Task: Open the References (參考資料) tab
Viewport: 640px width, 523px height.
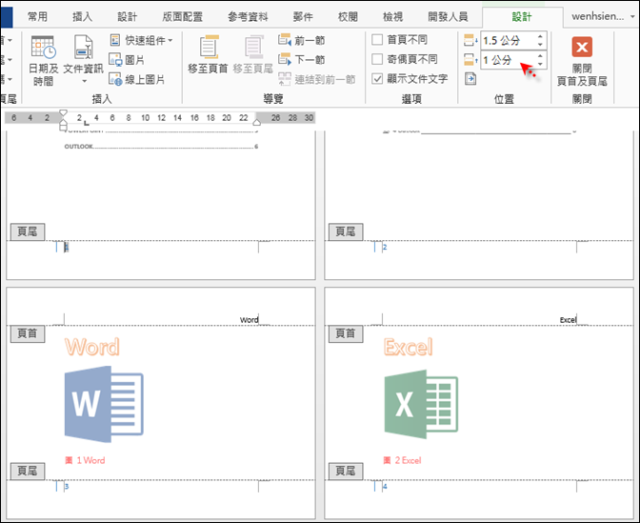Action: (x=248, y=17)
